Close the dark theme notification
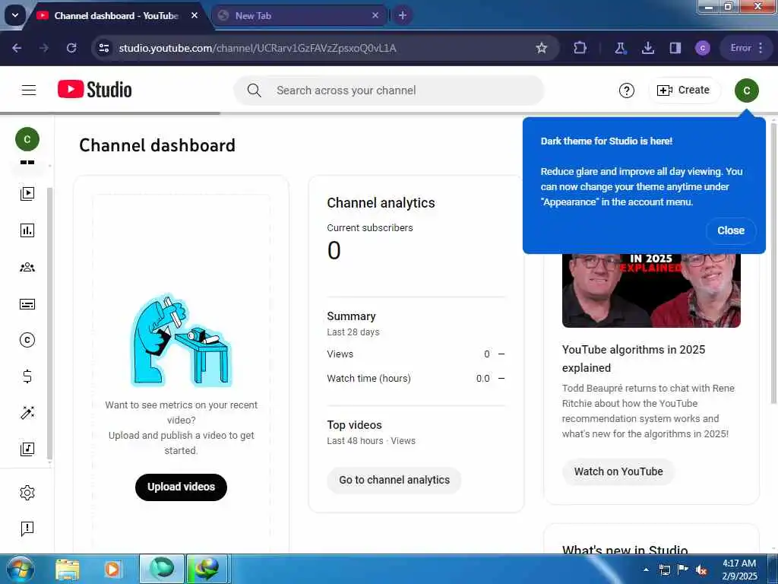Image resolution: width=778 pixels, height=584 pixels. (x=730, y=230)
